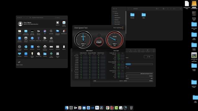The height and width of the screenshot is (111, 198).
Task: Open General in System Preferences
Action: 19,32
